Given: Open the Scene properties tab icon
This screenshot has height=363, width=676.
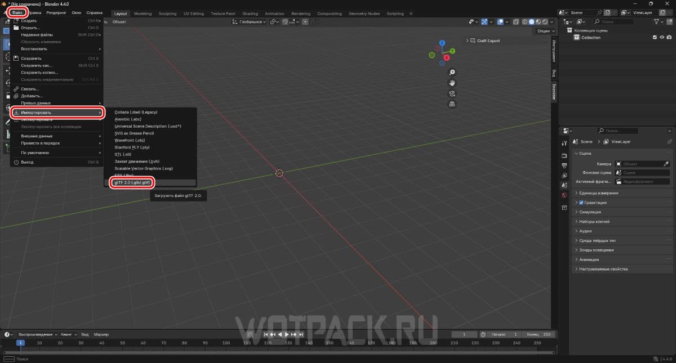Looking at the screenshot, I should (564, 185).
